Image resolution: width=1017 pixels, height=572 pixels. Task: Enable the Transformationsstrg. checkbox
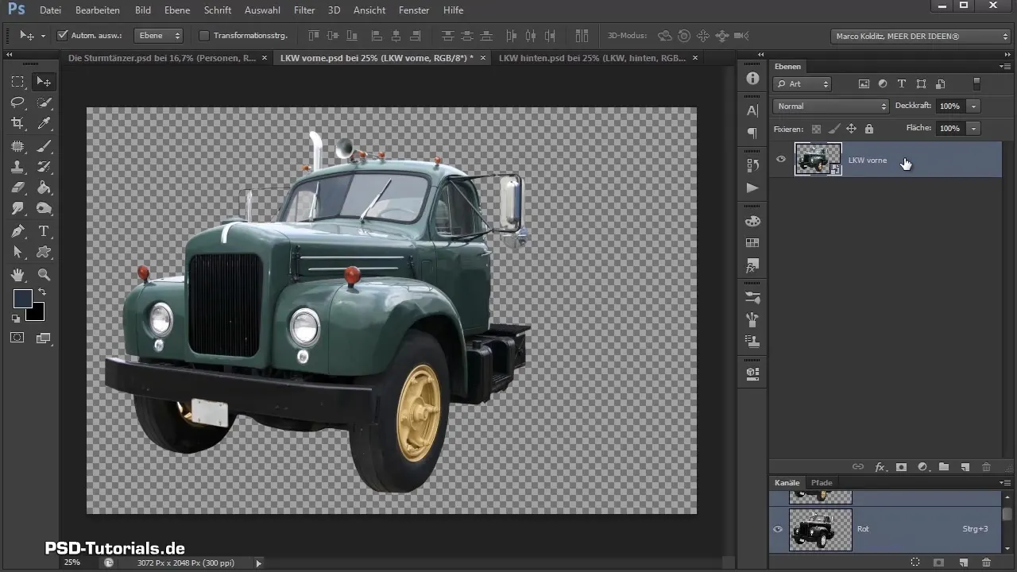coord(203,36)
